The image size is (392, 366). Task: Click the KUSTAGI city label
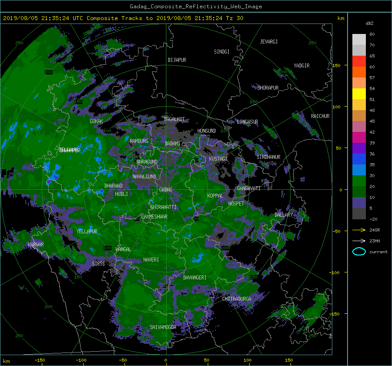pyautogui.click(x=218, y=159)
